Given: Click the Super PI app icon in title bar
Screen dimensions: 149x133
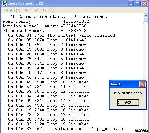Looking at the screenshot, I should pyautogui.click(x=4, y=3).
